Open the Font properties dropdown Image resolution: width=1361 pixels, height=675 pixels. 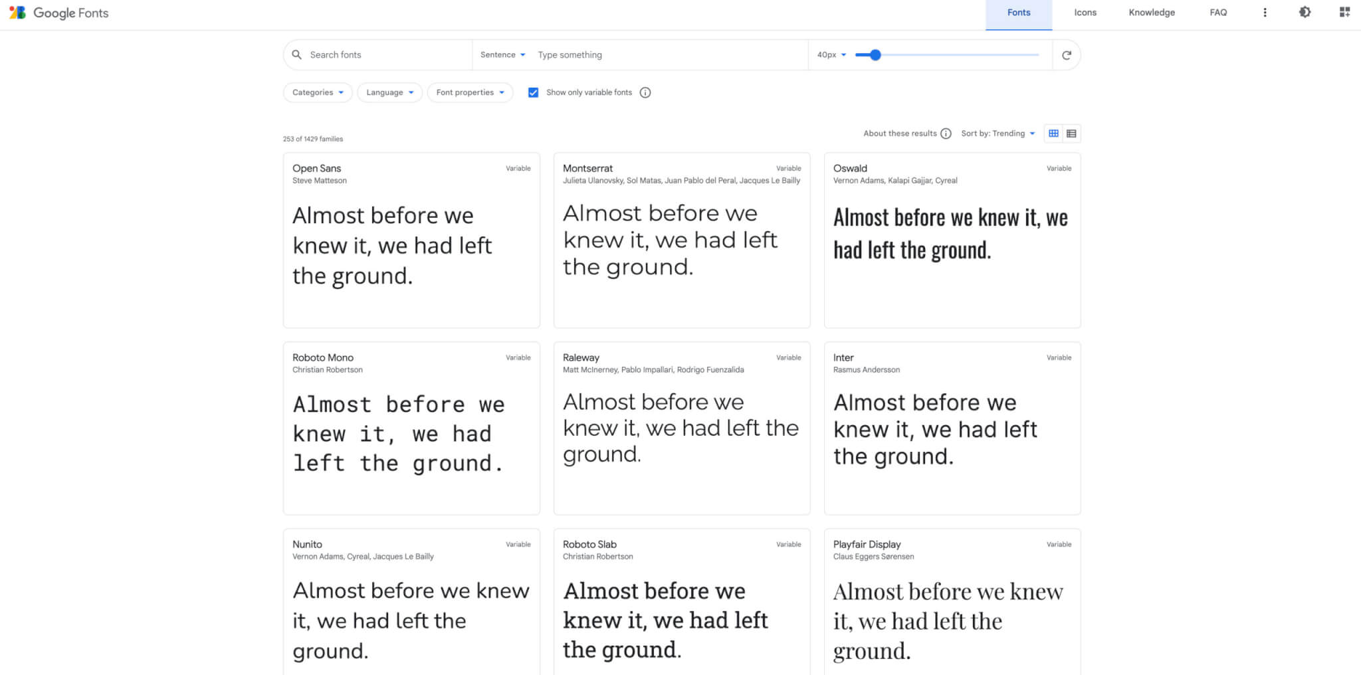coord(470,92)
